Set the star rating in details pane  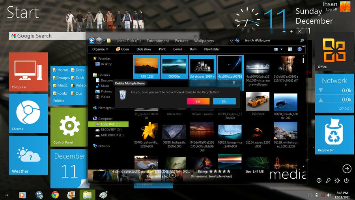point(220,172)
